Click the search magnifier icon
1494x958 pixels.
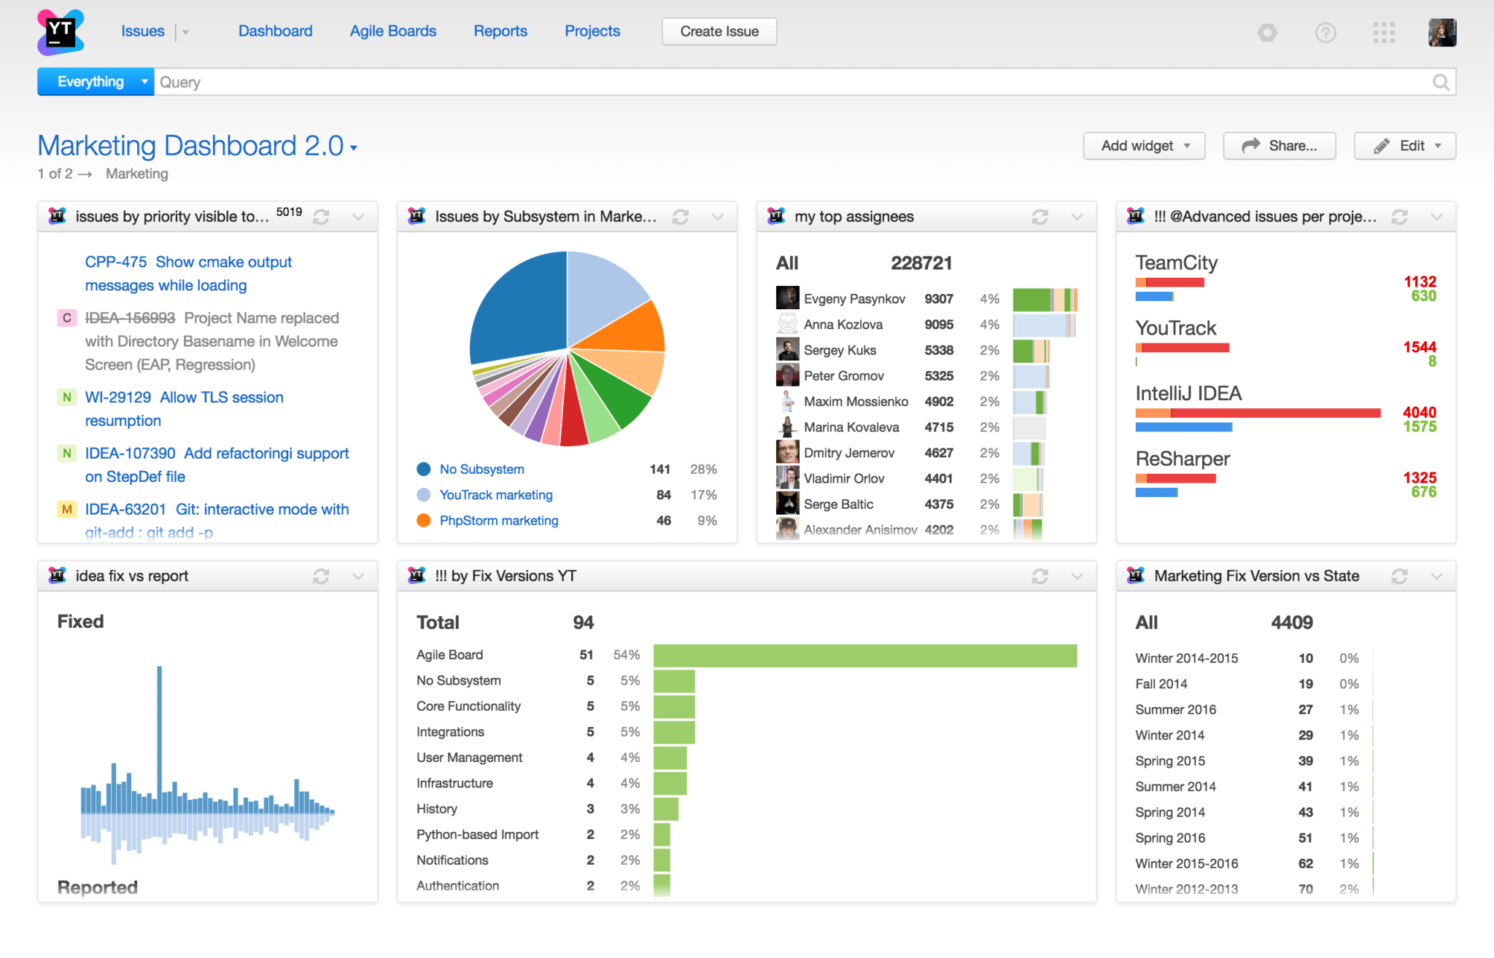1441,82
